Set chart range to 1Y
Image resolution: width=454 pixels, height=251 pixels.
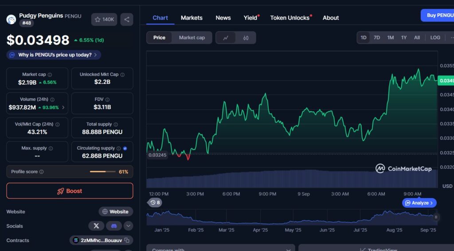coord(403,38)
